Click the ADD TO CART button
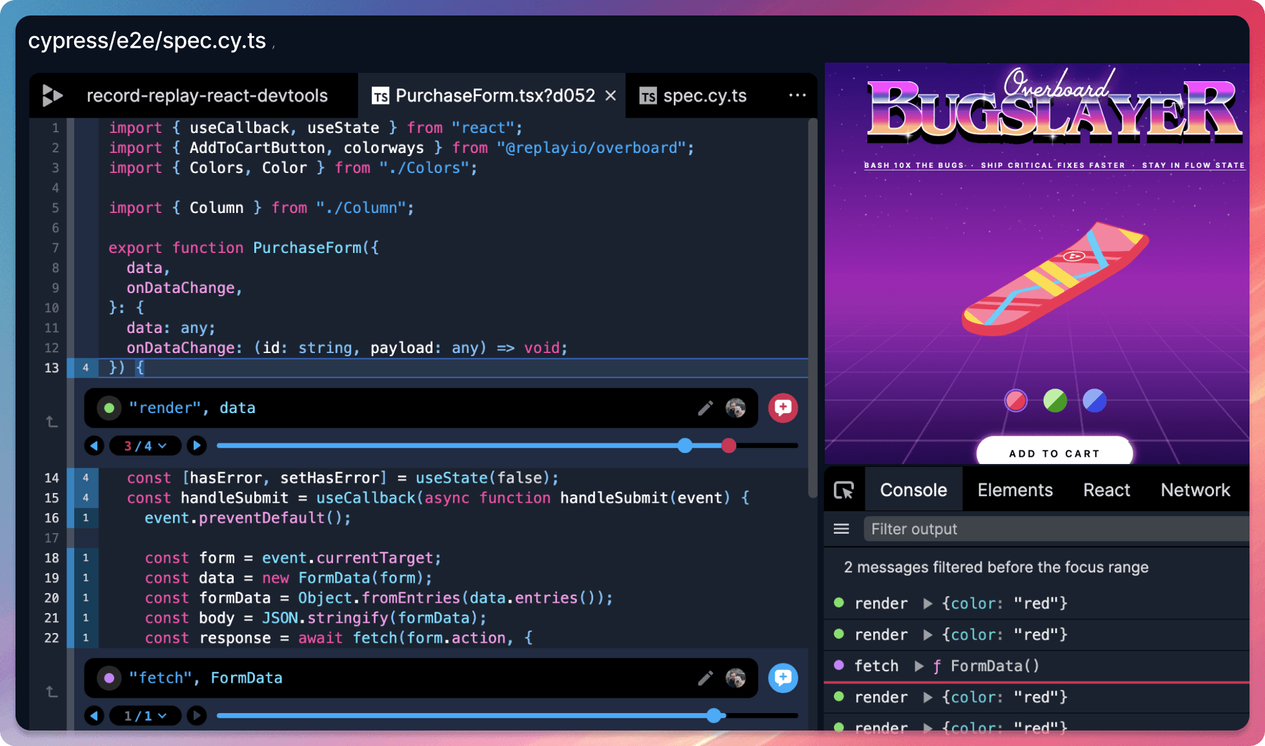Image resolution: width=1265 pixels, height=746 pixels. 1055,452
